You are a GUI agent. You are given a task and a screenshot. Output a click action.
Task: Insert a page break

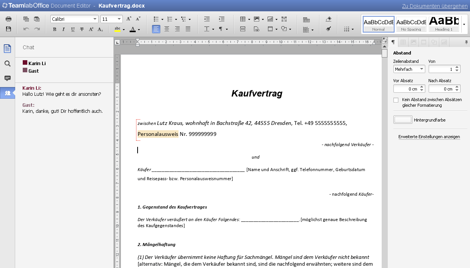pos(243,29)
